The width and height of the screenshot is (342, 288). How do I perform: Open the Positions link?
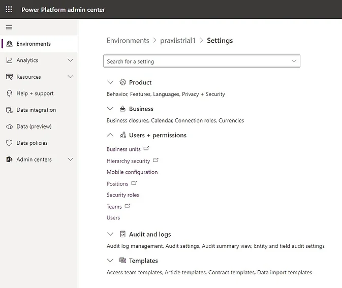click(x=117, y=184)
